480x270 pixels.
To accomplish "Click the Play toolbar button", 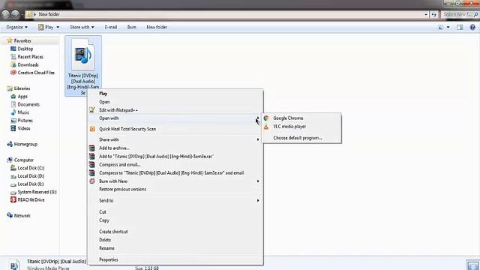I will (46, 27).
